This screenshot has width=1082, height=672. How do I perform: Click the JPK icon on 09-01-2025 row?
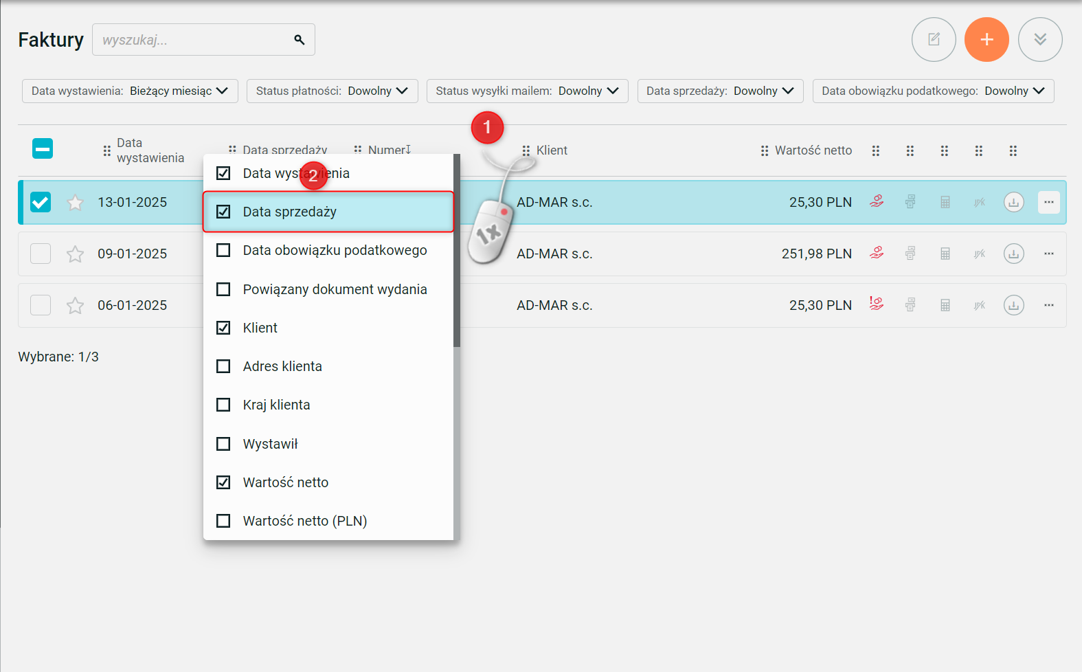[979, 254]
